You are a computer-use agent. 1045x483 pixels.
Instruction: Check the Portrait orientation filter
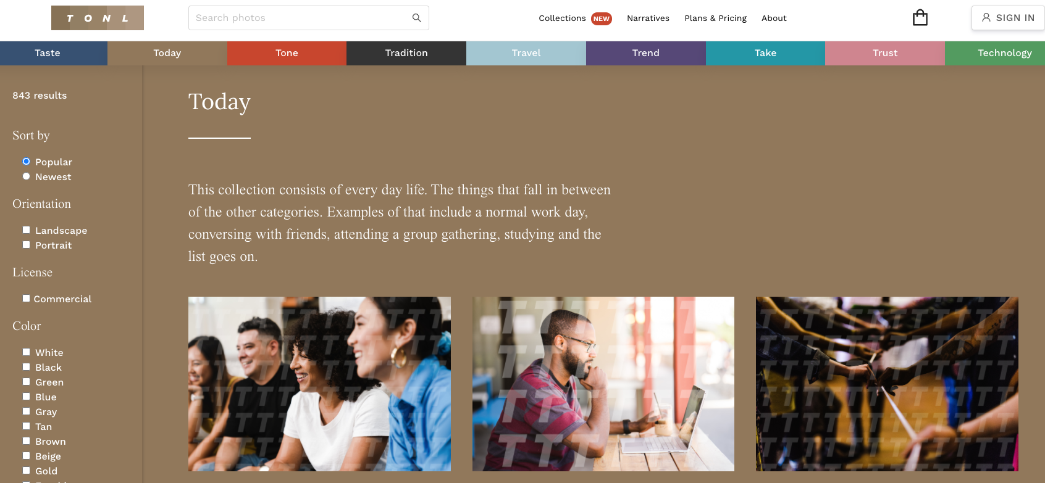26,245
